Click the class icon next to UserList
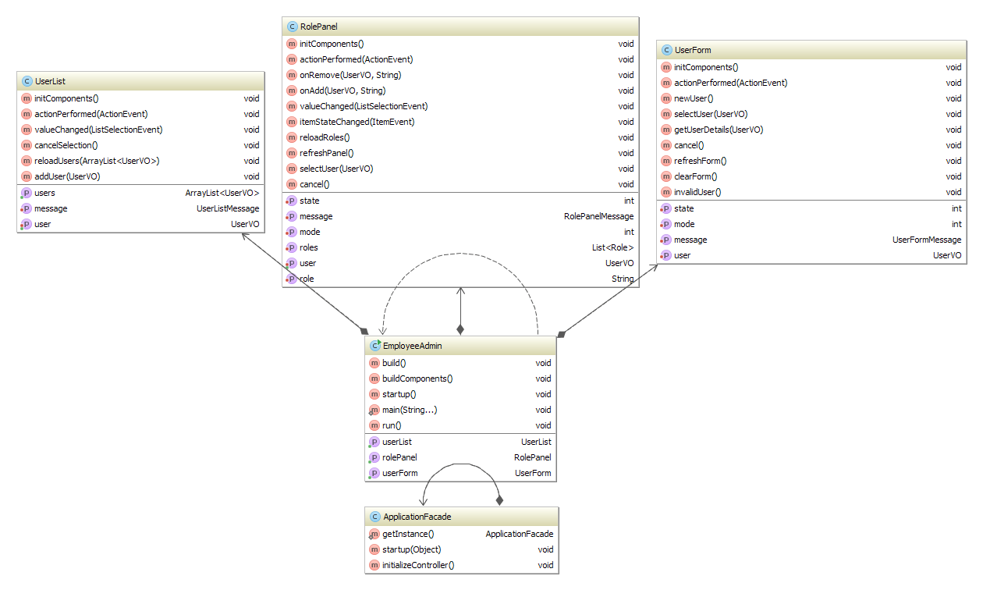 point(28,81)
